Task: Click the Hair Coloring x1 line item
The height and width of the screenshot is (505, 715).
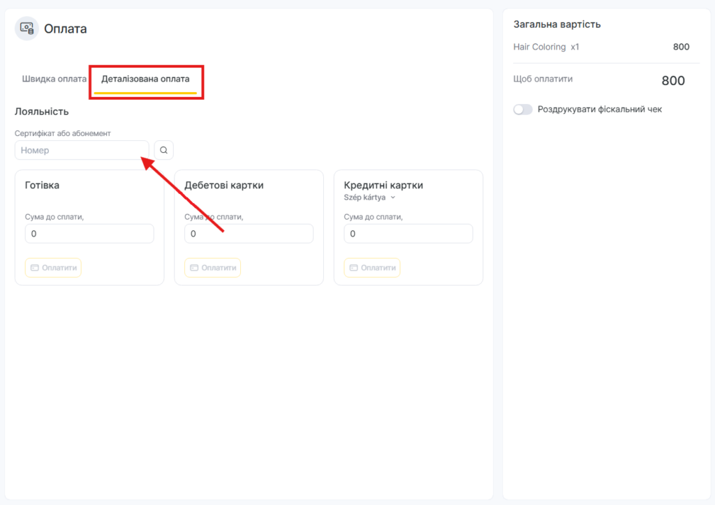Action: pyautogui.click(x=546, y=47)
